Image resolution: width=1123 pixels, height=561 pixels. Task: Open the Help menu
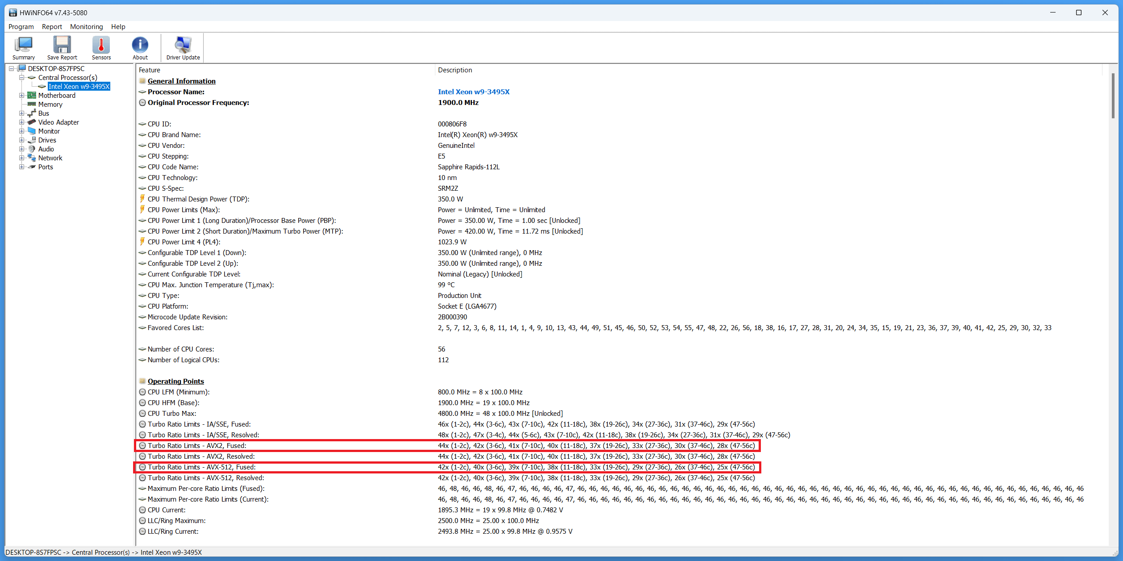118,26
